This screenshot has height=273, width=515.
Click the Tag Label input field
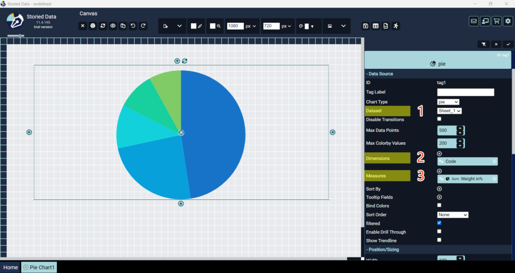tap(466, 92)
